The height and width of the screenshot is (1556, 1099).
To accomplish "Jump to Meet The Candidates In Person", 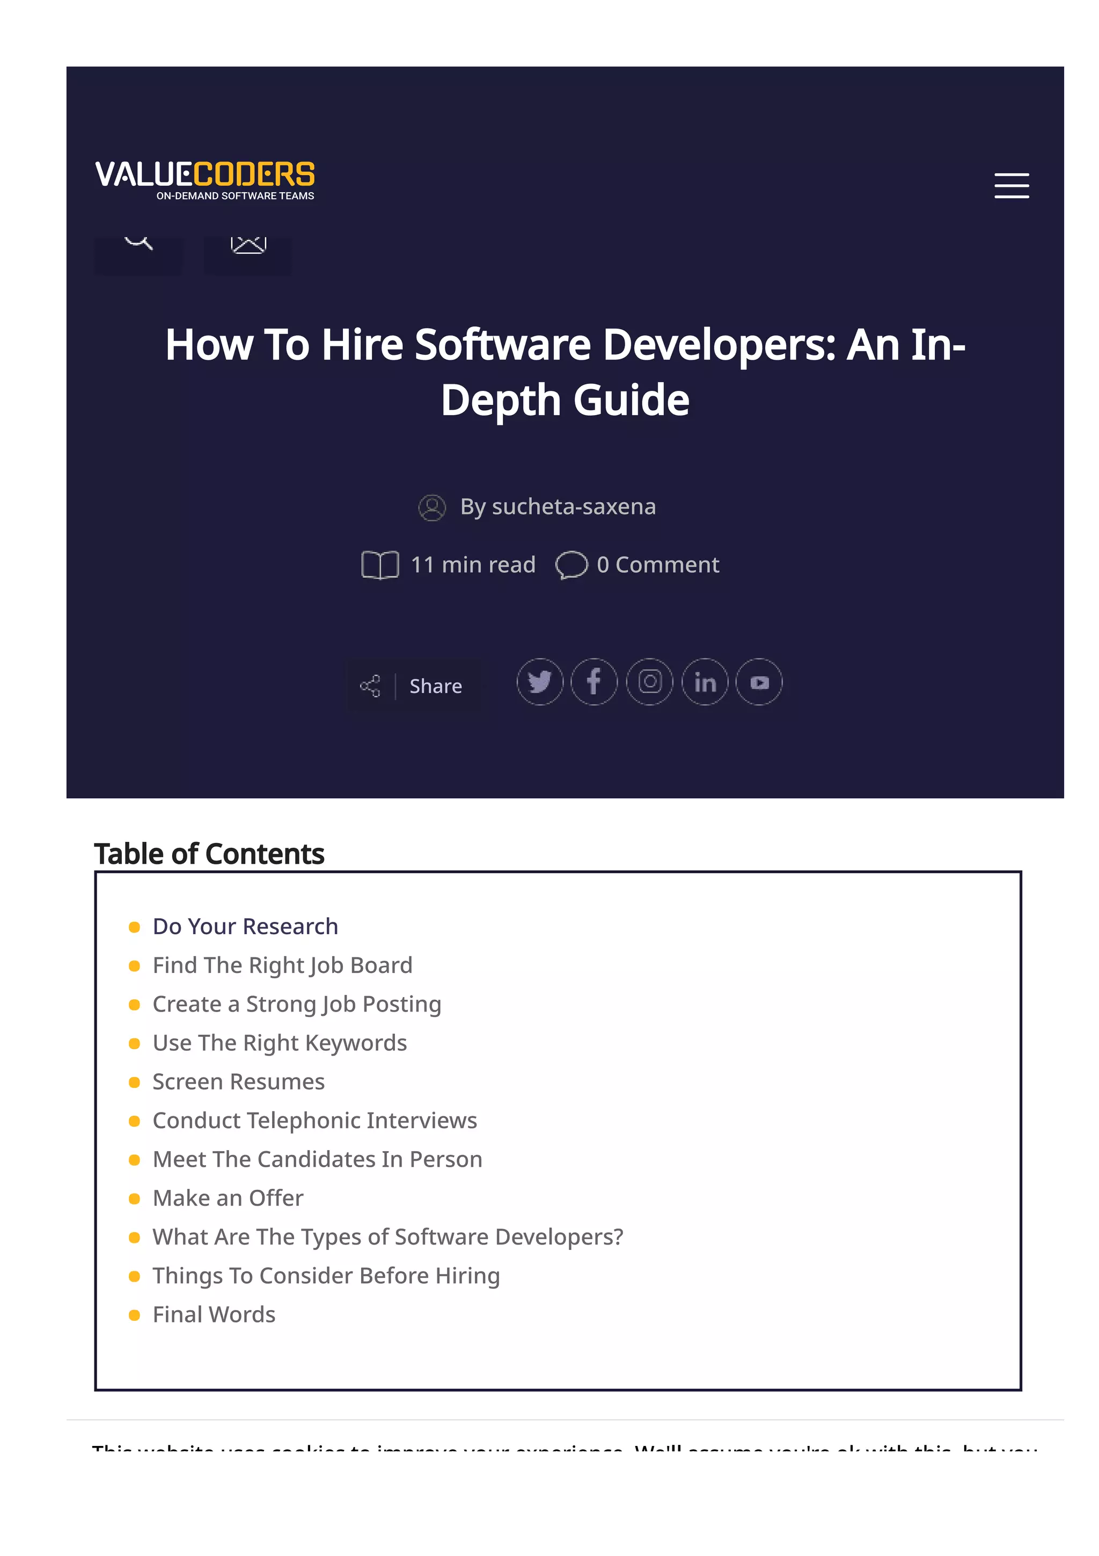I will 318,1159.
